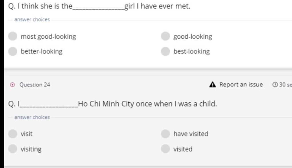Pick the 'better-looking' answer choice
The width and height of the screenshot is (292, 168).
(13, 51)
